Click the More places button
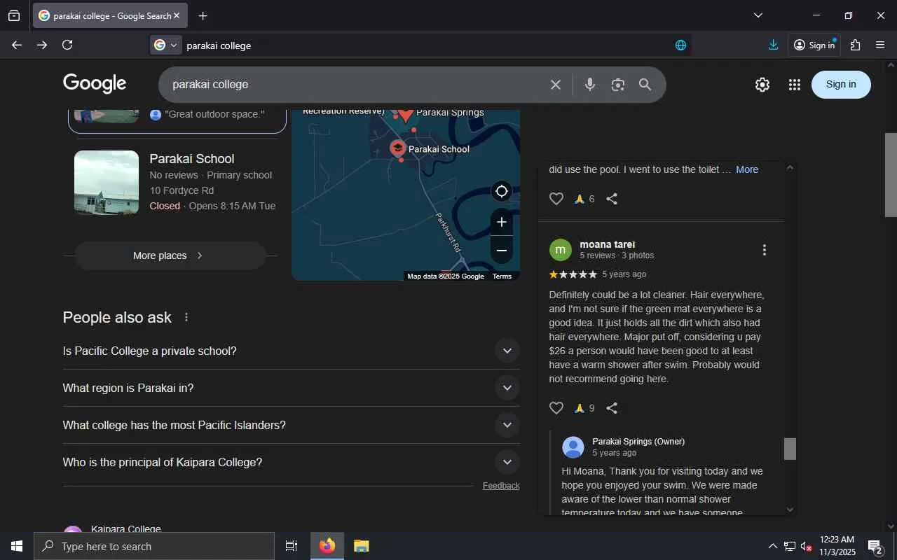 (170, 255)
